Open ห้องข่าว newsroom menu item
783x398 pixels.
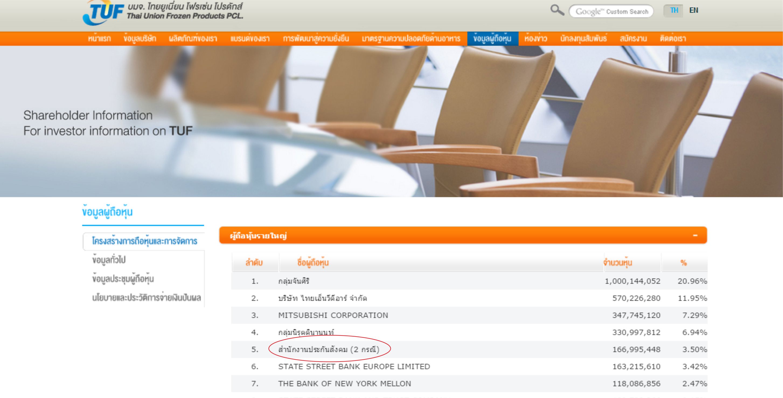click(x=535, y=39)
